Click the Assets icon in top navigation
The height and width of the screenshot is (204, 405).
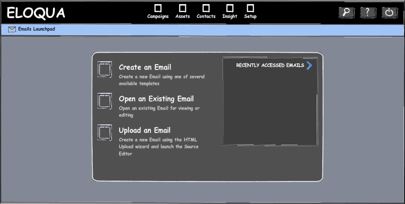[183, 8]
